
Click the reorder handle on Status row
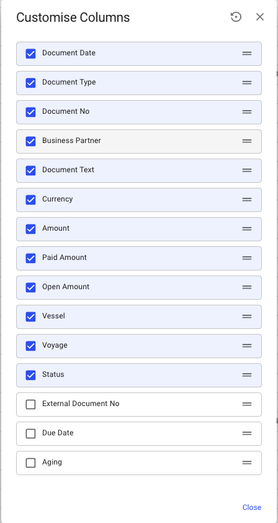(247, 375)
